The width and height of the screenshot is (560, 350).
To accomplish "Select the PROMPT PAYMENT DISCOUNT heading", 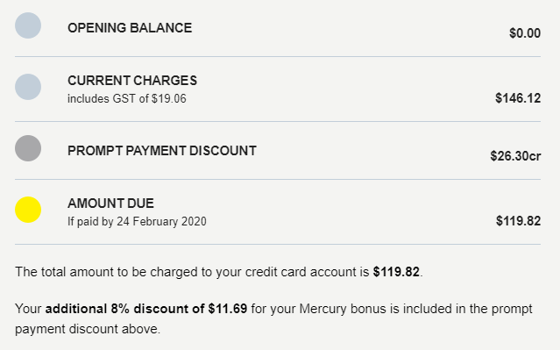I will click(162, 151).
